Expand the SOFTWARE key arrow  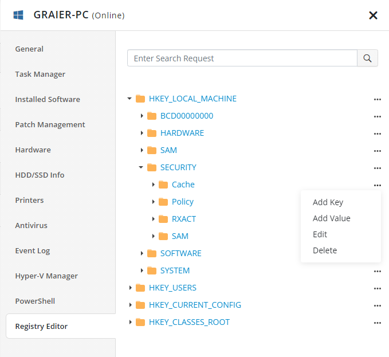coord(142,253)
